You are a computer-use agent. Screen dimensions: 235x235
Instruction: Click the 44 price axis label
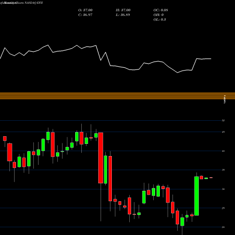click(223, 151)
